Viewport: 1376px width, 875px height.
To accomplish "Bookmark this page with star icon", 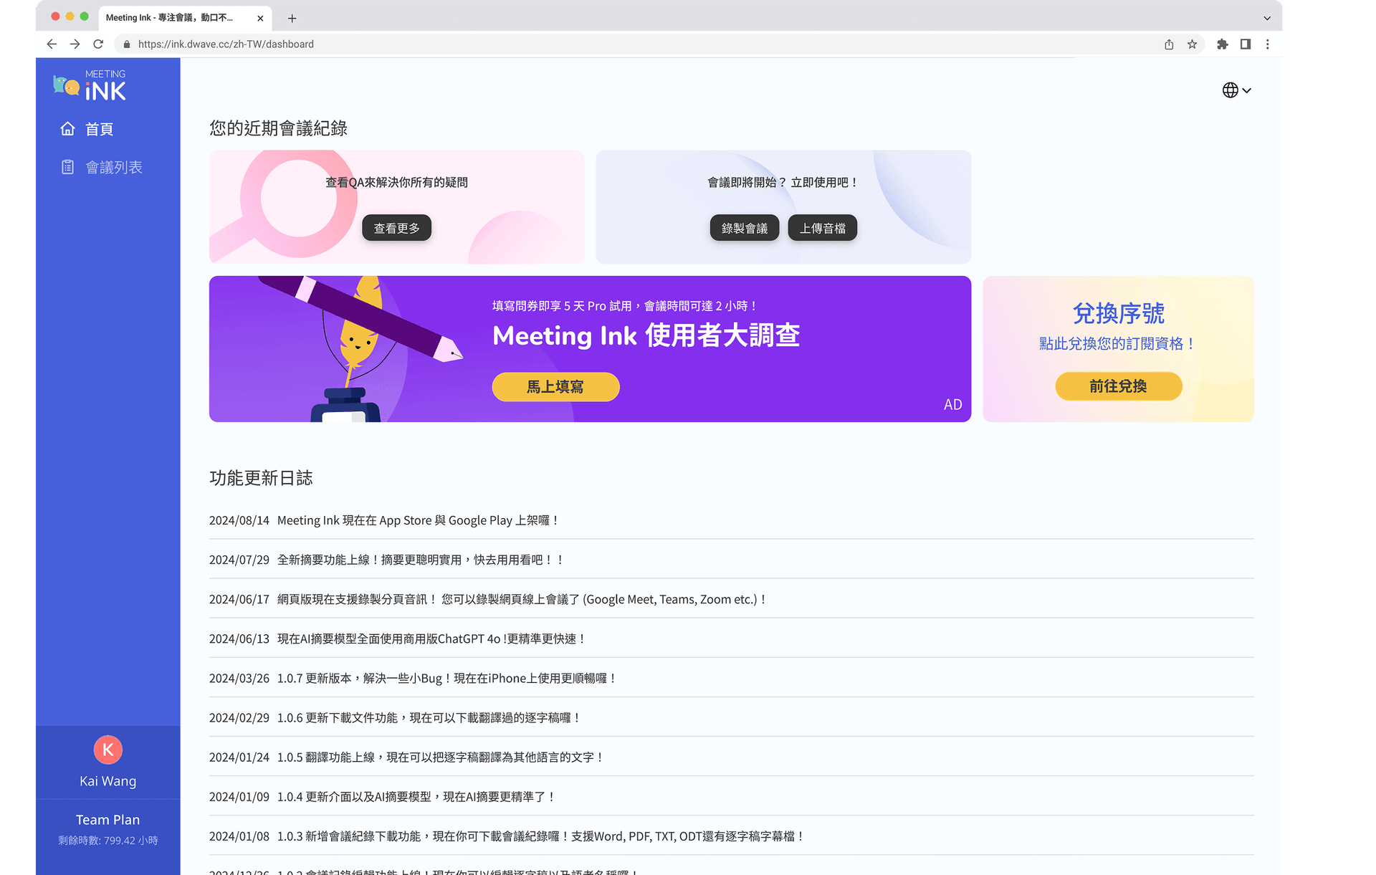I will click(1192, 44).
